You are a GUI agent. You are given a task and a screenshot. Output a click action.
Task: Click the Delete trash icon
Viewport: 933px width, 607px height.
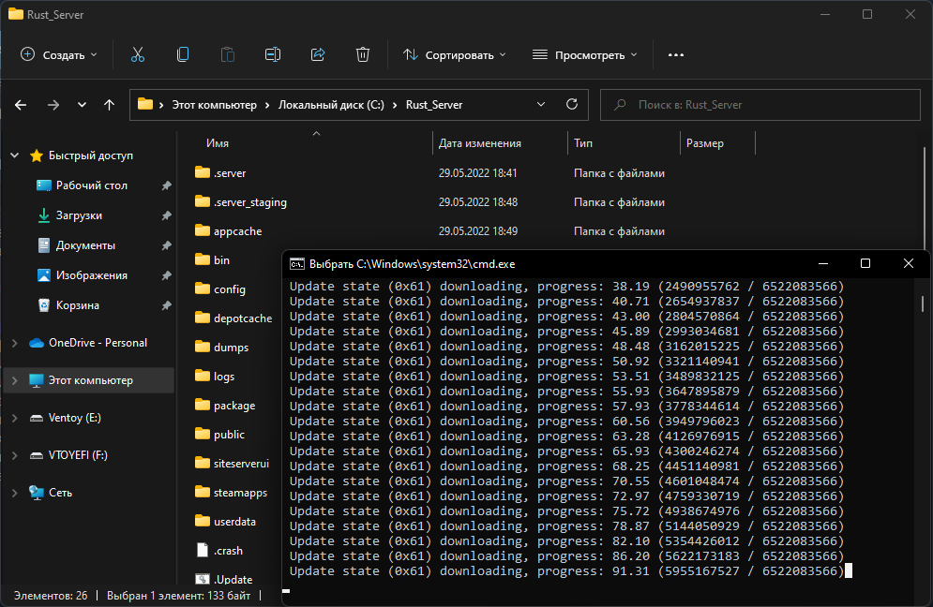(x=363, y=55)
